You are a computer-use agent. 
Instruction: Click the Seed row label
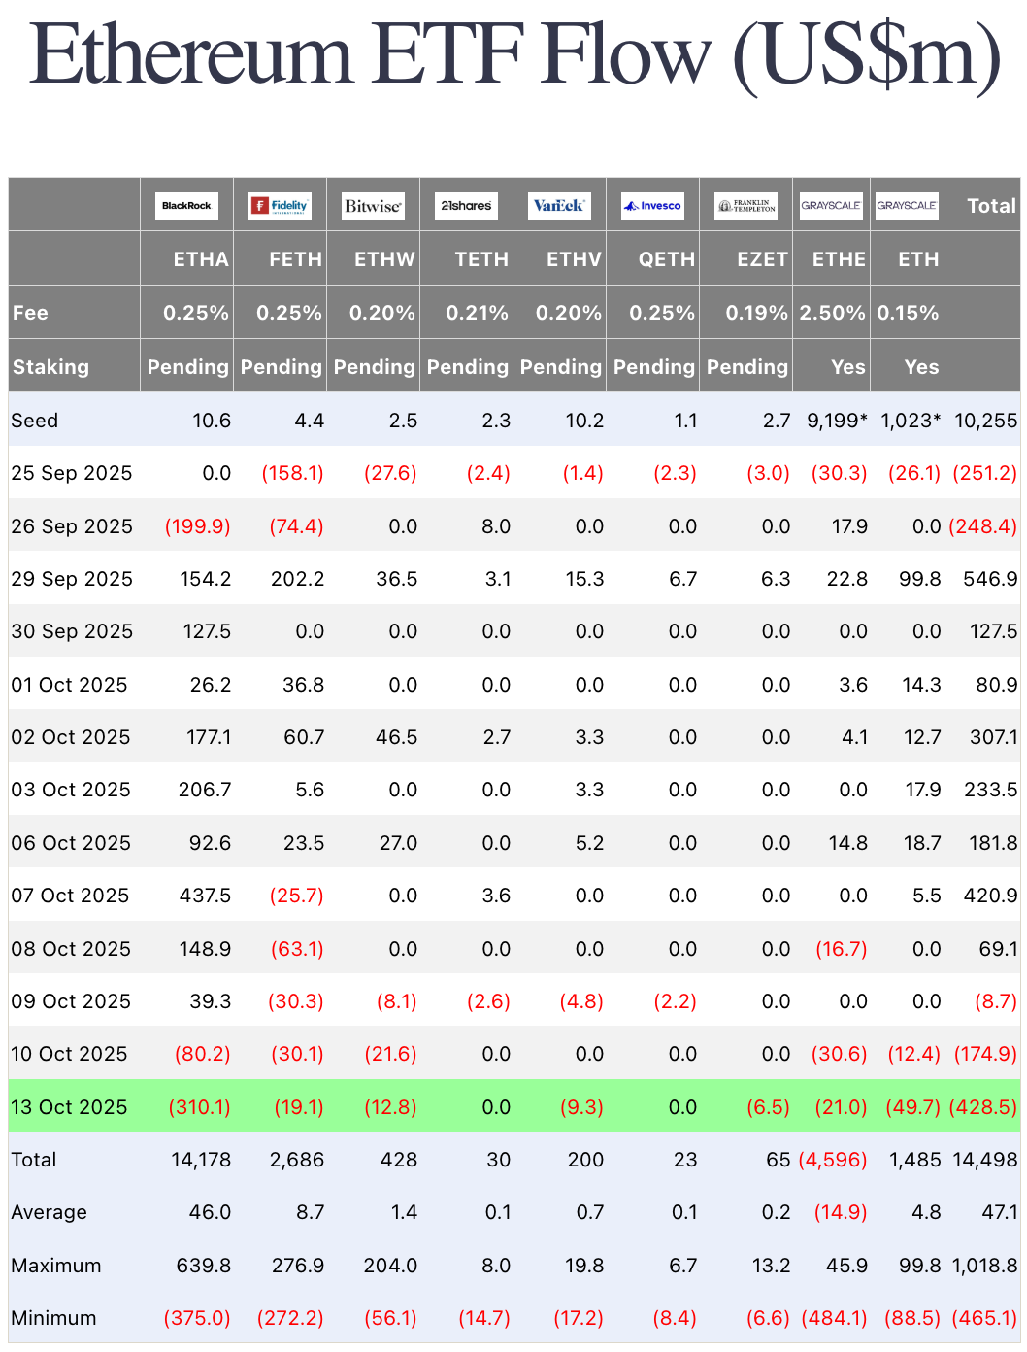coord(35,421)
